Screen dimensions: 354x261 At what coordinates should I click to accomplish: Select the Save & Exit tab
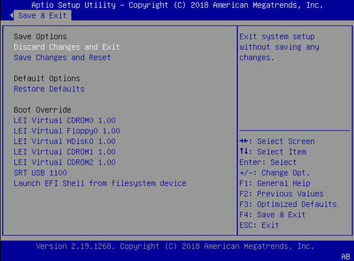pyautogui.click(x=42, y=15)
